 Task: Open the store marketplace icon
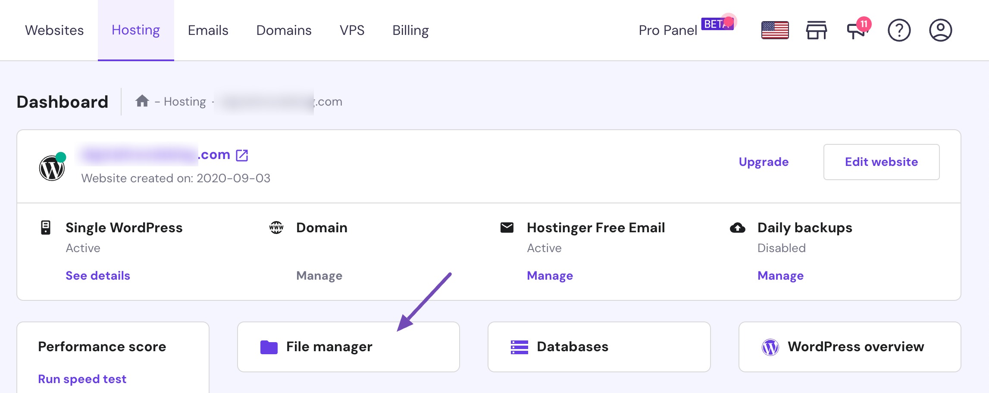pos(816,30)
